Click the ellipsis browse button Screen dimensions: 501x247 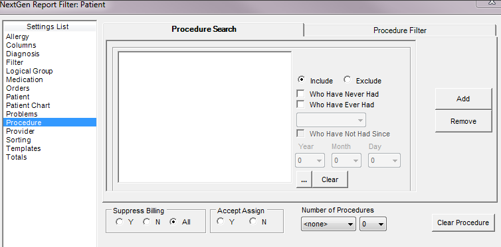point(304,179)
